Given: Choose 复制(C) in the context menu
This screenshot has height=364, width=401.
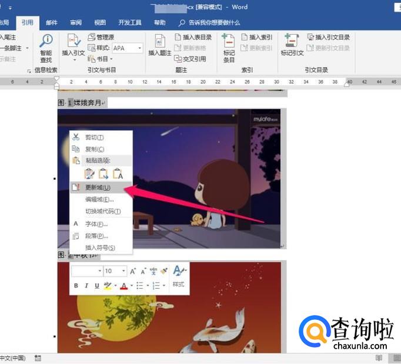Looking at the screenshot, I should coord(101,149).
